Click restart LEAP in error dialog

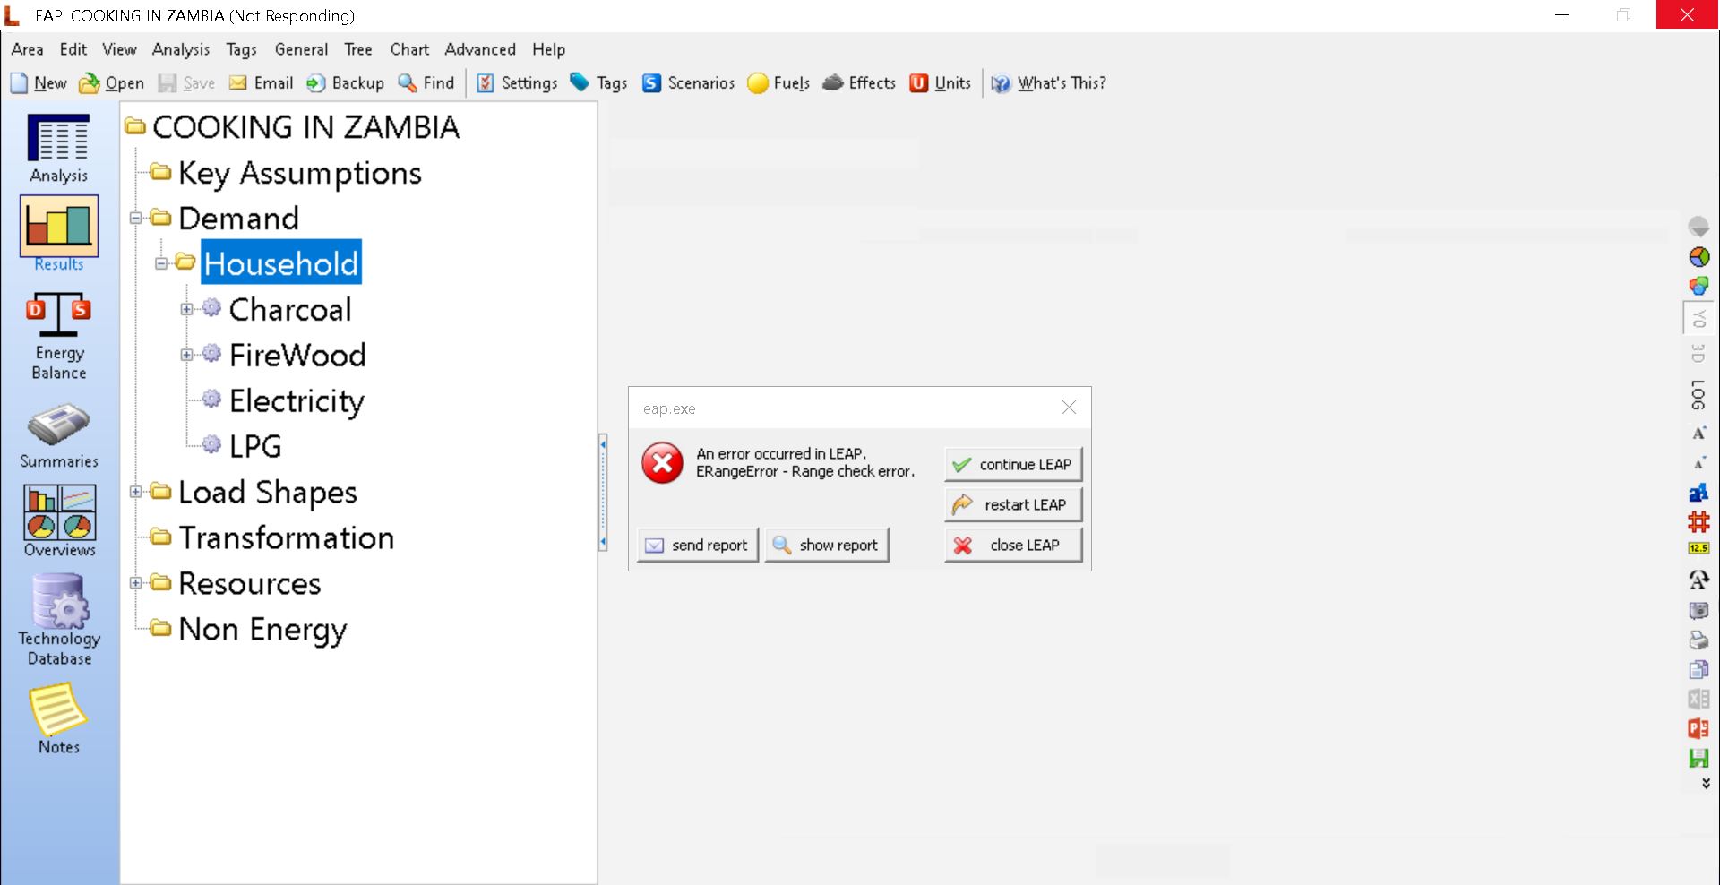tap(1013, 505)
